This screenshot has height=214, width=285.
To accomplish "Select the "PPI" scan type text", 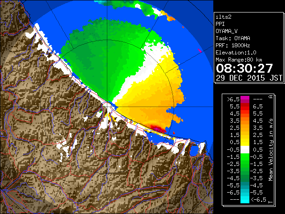I will click(x=220, y=24).
